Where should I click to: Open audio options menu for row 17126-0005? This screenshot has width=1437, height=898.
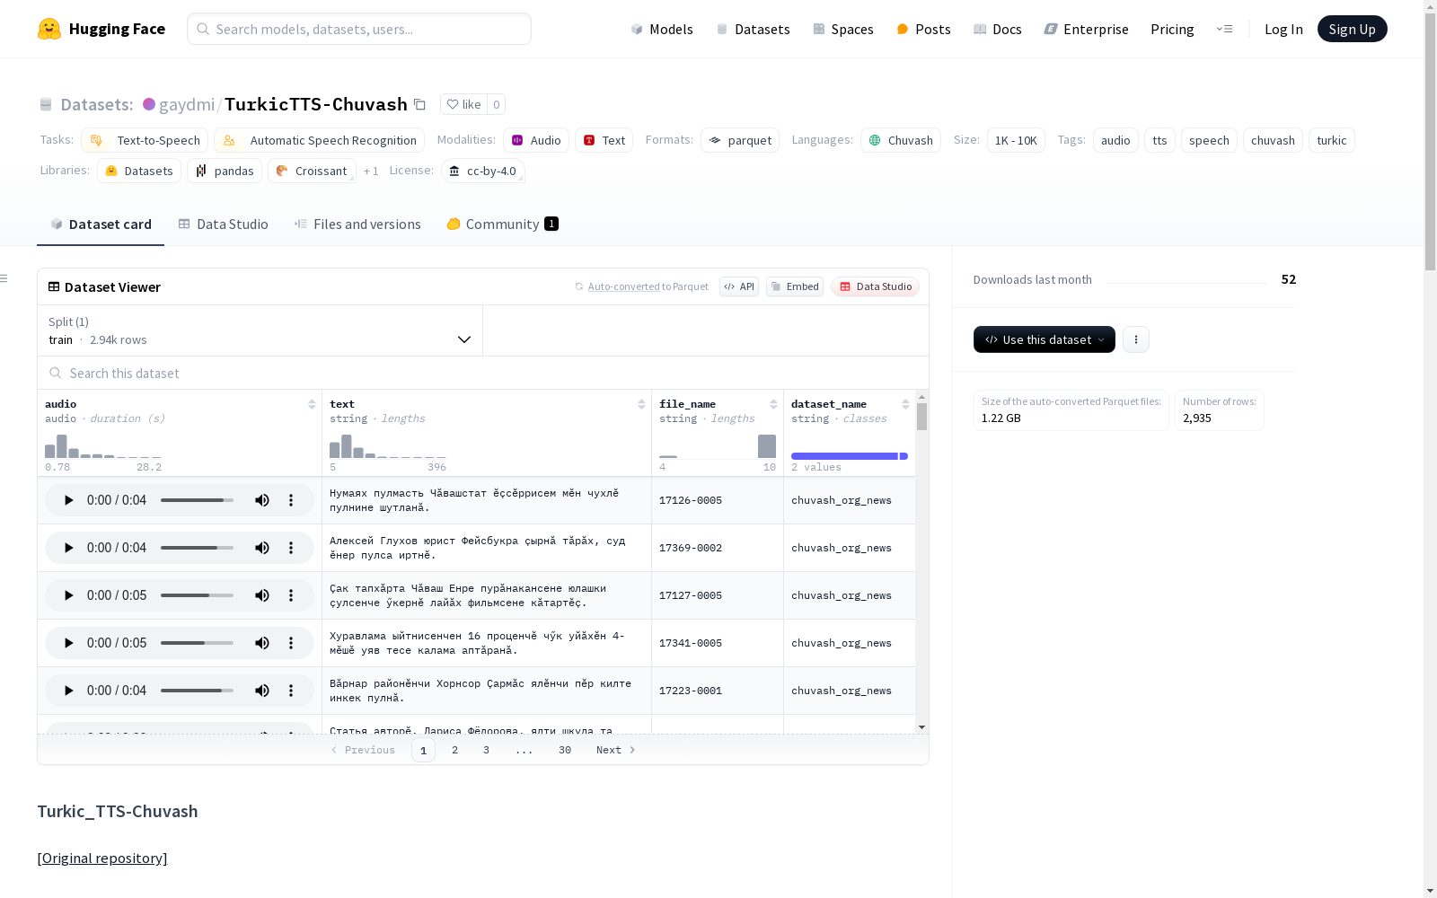pos(291,500)
